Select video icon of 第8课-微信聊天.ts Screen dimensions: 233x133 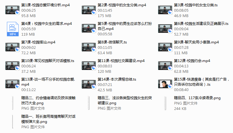[89, 47]
